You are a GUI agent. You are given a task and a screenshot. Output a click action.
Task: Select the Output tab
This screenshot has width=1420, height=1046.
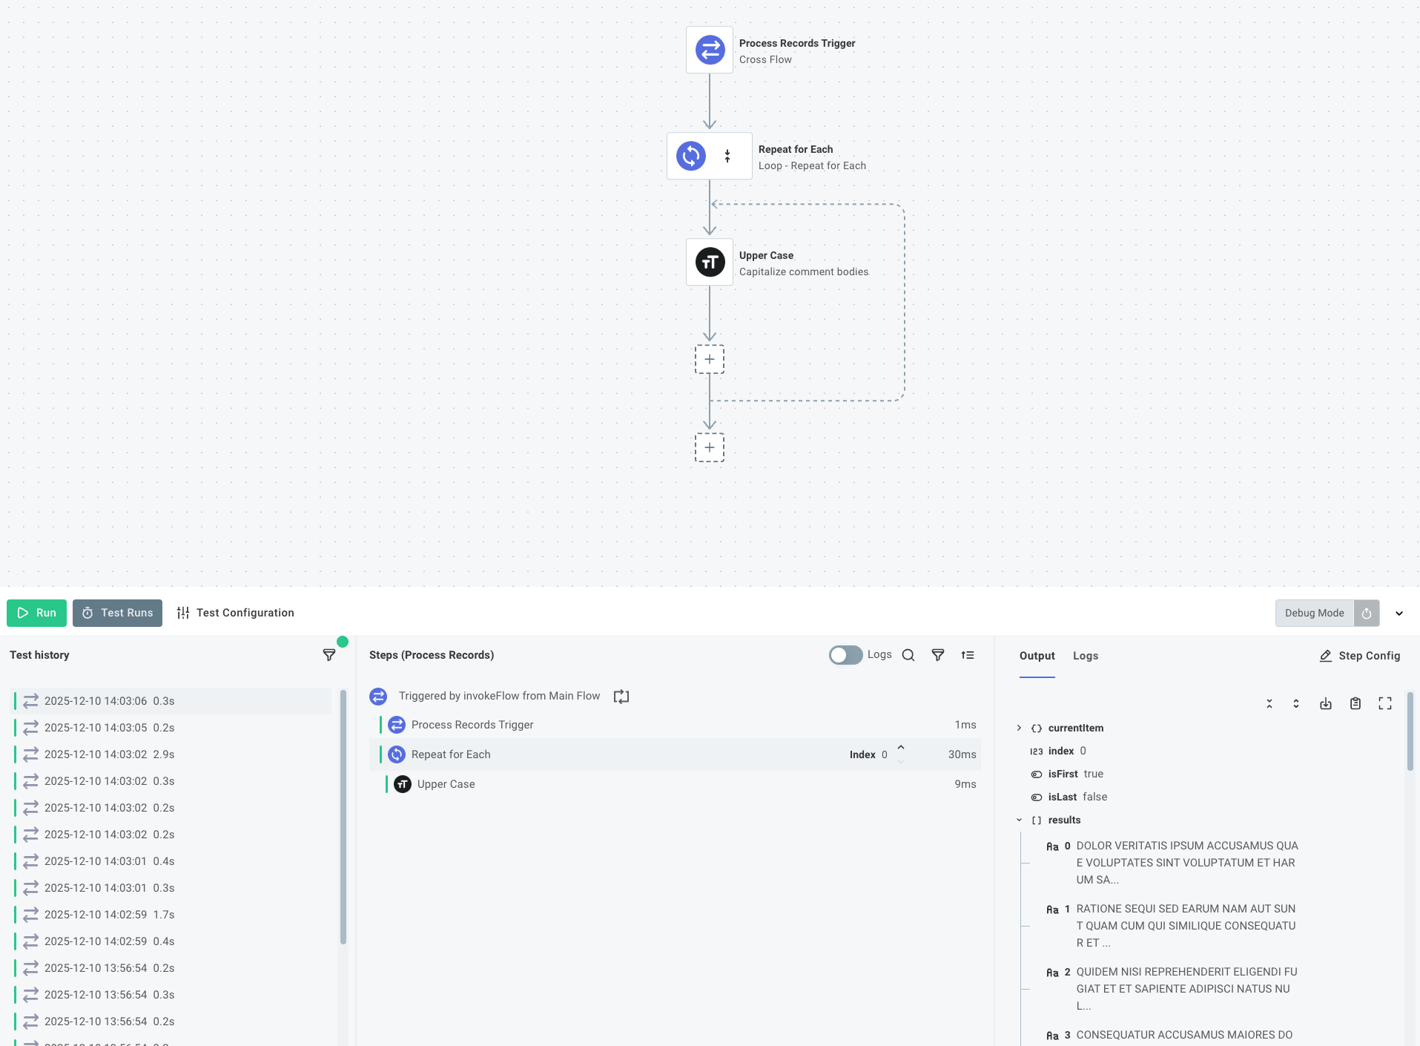pyautogui.click(x=1036, y=656)
